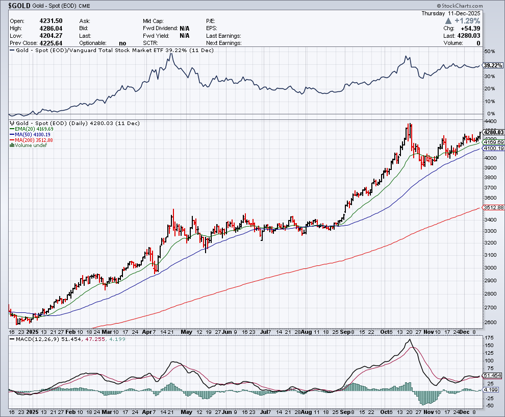
Task: Click the 3000 label on the price axis
Action: [490, 268]
